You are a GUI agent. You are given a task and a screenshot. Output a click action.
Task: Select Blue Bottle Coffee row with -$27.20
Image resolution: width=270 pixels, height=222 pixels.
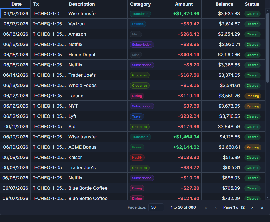133,188
